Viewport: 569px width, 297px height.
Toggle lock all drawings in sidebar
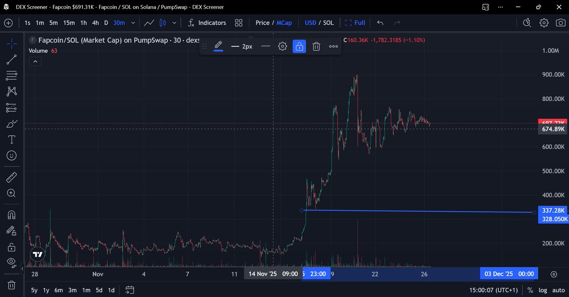point(11,247)
